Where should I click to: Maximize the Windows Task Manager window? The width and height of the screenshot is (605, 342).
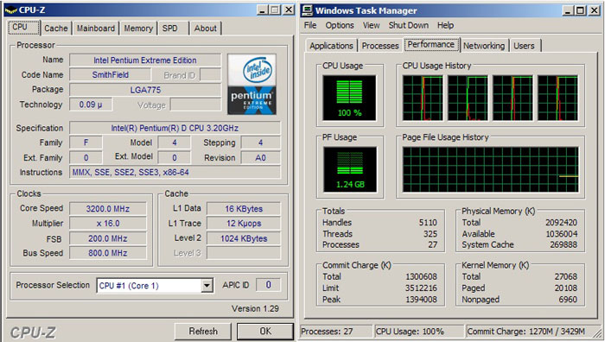pos(580,10)
